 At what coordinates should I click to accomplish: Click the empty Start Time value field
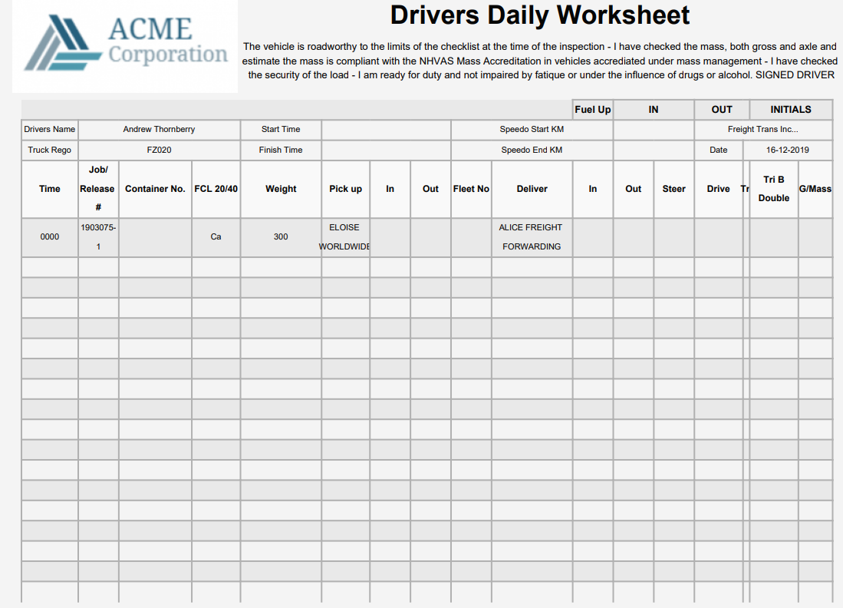click(386, 129)
